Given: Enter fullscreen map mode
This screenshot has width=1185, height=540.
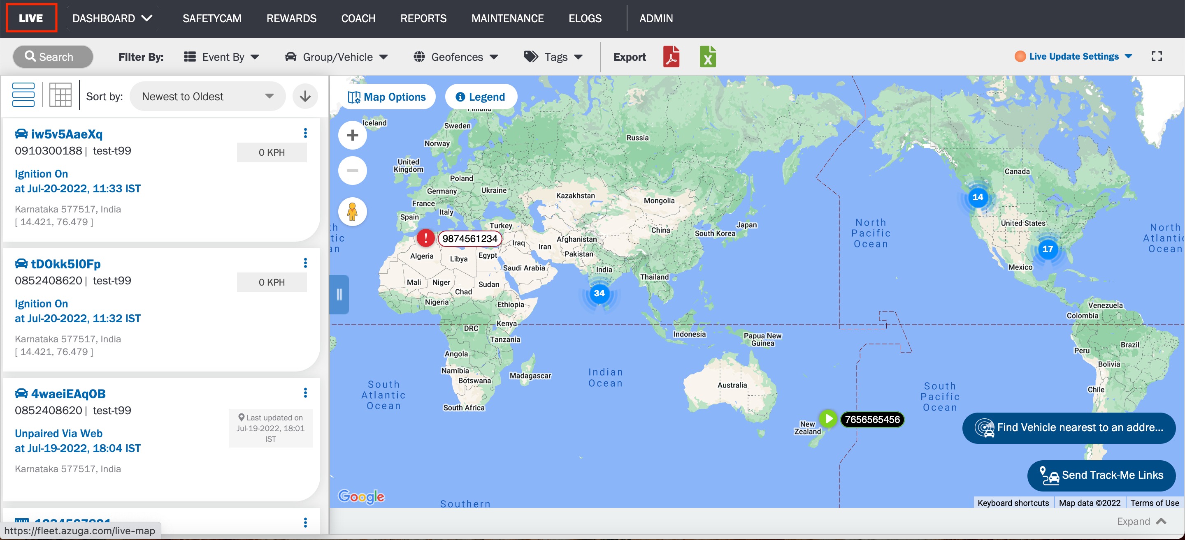Looking at the screenshot, I should click(1157, 56).
